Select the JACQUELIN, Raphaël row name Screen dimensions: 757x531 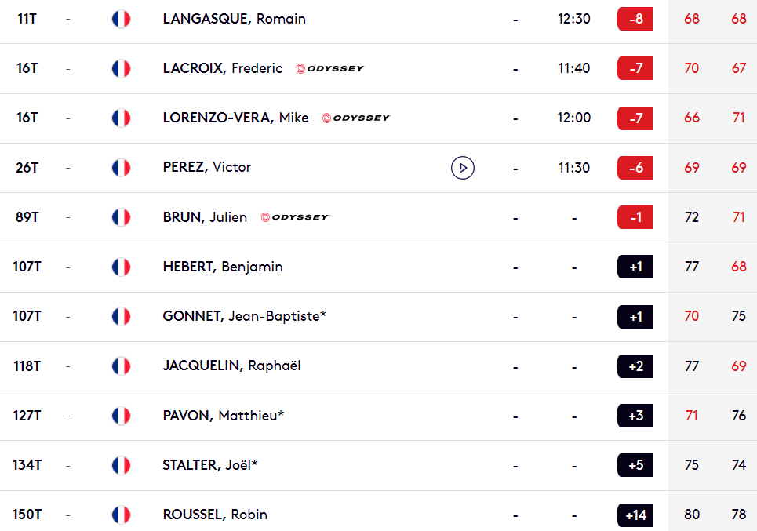point(231,366)
